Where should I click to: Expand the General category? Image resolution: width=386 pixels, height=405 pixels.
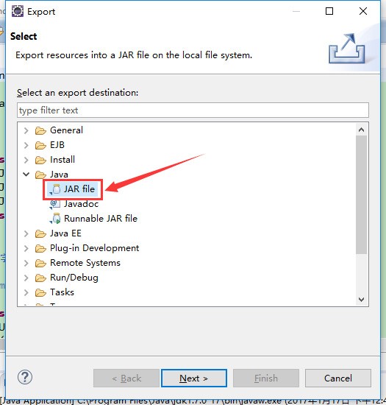click(26, 130)
